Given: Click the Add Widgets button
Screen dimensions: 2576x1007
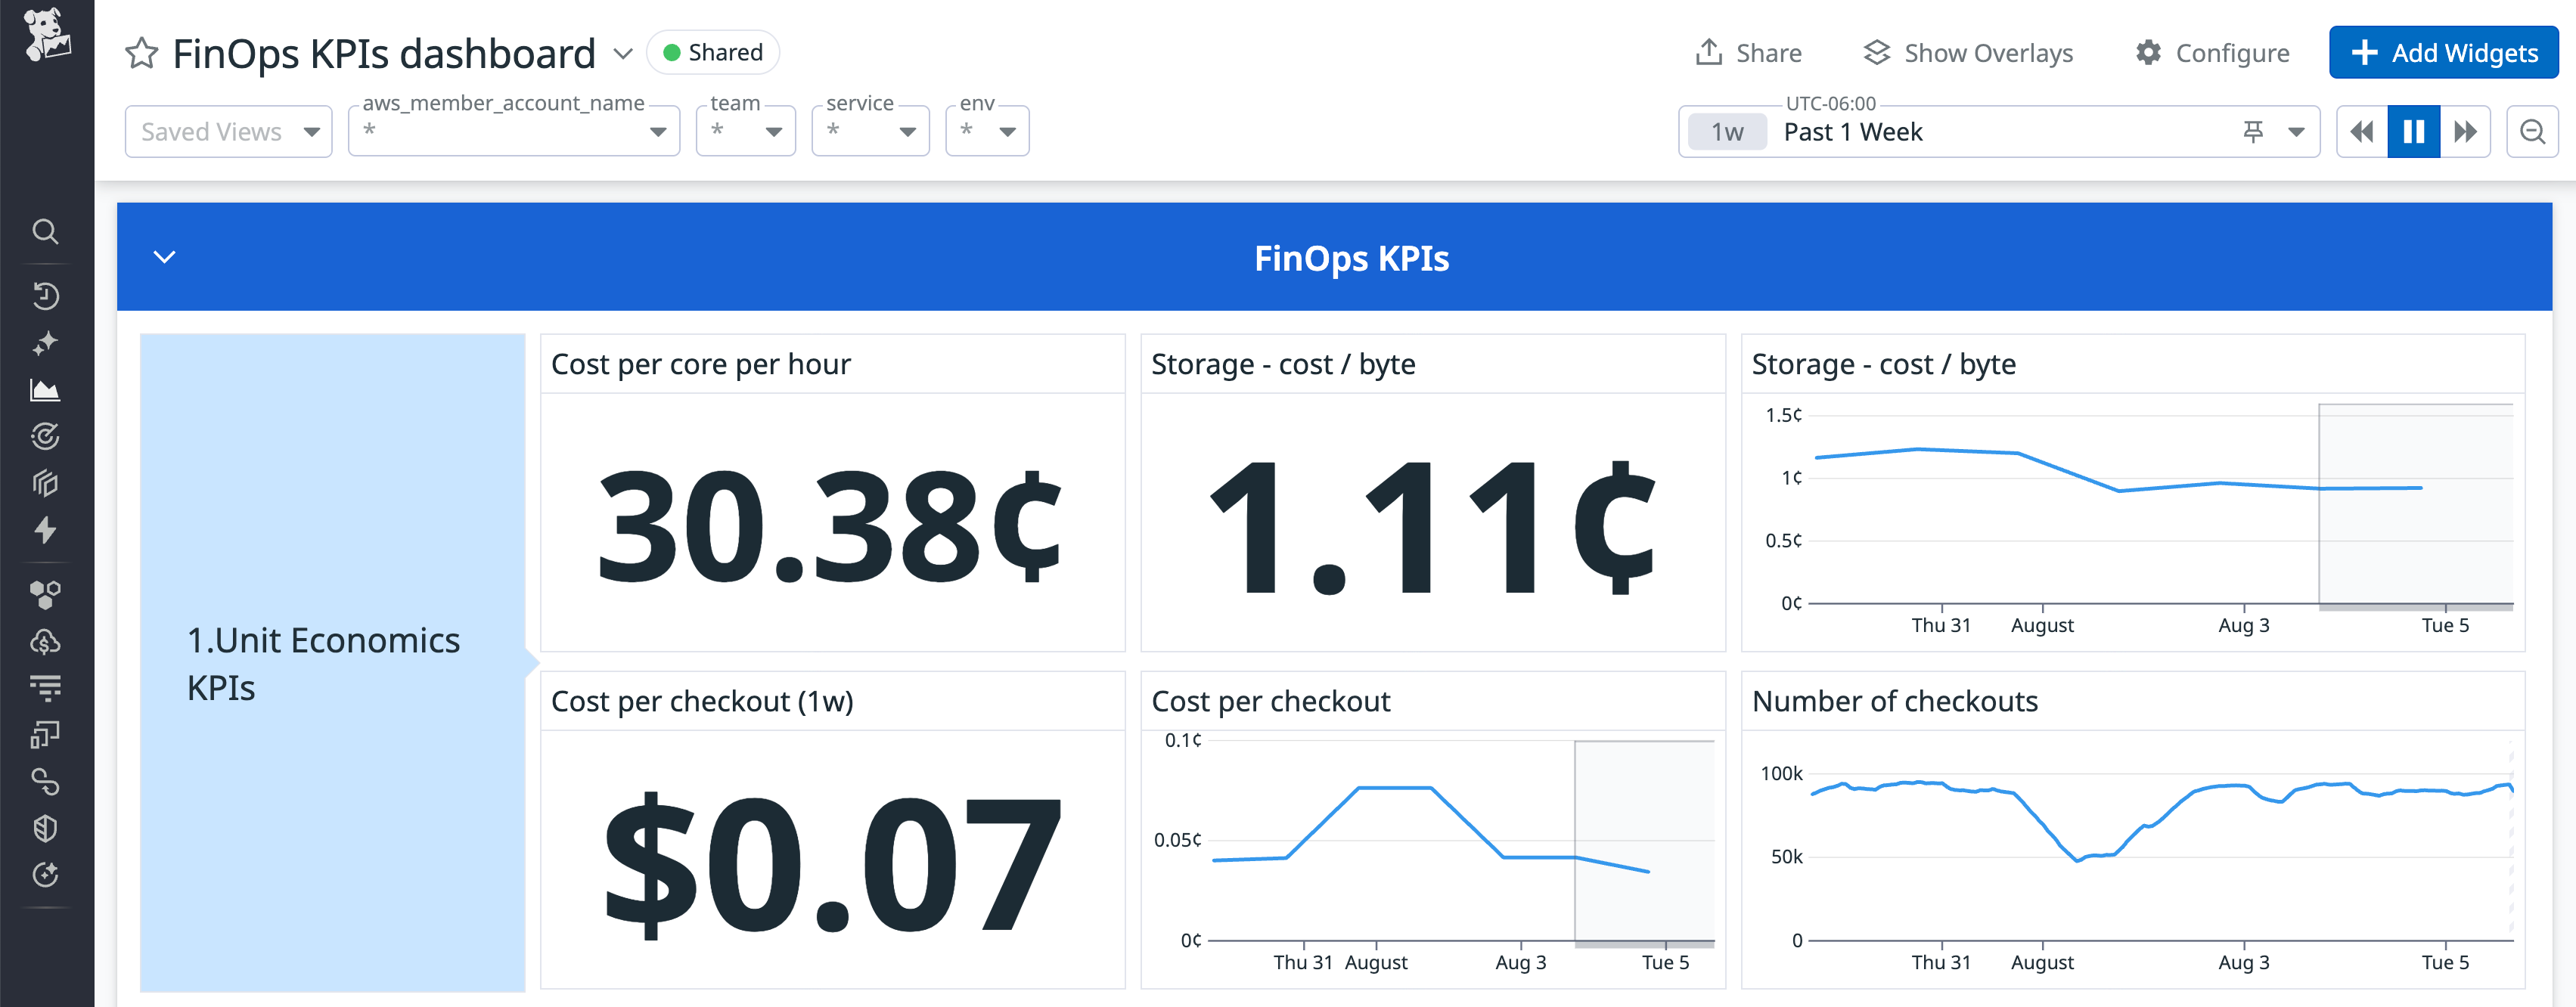Looking at the screenshot, I should tap(2443, 52).
